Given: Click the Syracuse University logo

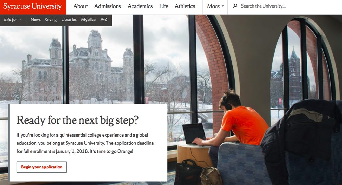Looking at the screenshot, I should pyautogui.click(x=33, y=6).
